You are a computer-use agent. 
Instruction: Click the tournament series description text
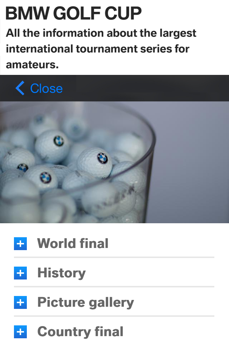[101, 49]
